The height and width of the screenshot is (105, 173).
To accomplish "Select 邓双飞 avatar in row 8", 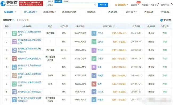I will coord(94,92).
